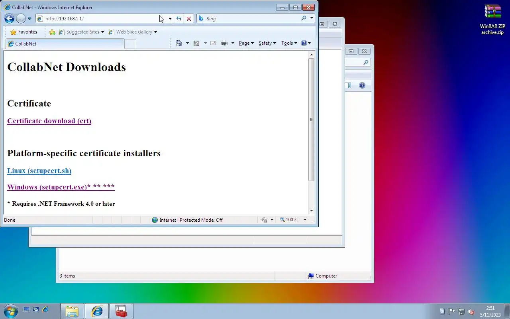
Task: Expand the zoom level dropdown arrow
Action: coord(305,220)
